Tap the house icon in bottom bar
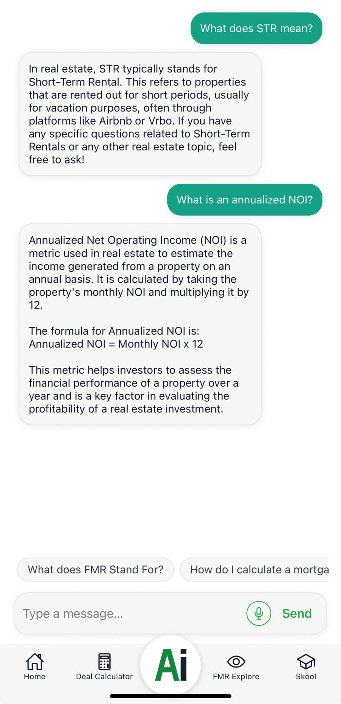This screenshot has height=704, width=341. (x=34, y=661)
